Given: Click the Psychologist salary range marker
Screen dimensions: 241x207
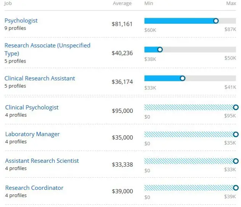Looking at the screenshot, I should coord(216,21).
